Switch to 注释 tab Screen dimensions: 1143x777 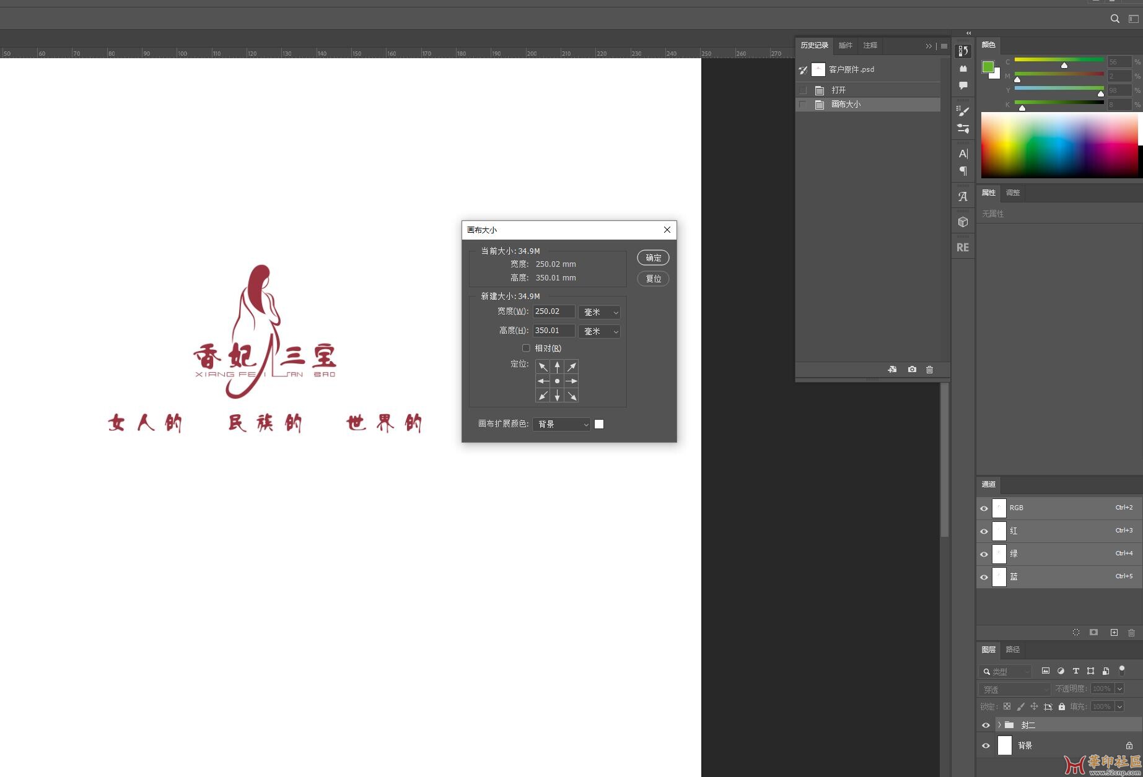click(x=870, y=45)
